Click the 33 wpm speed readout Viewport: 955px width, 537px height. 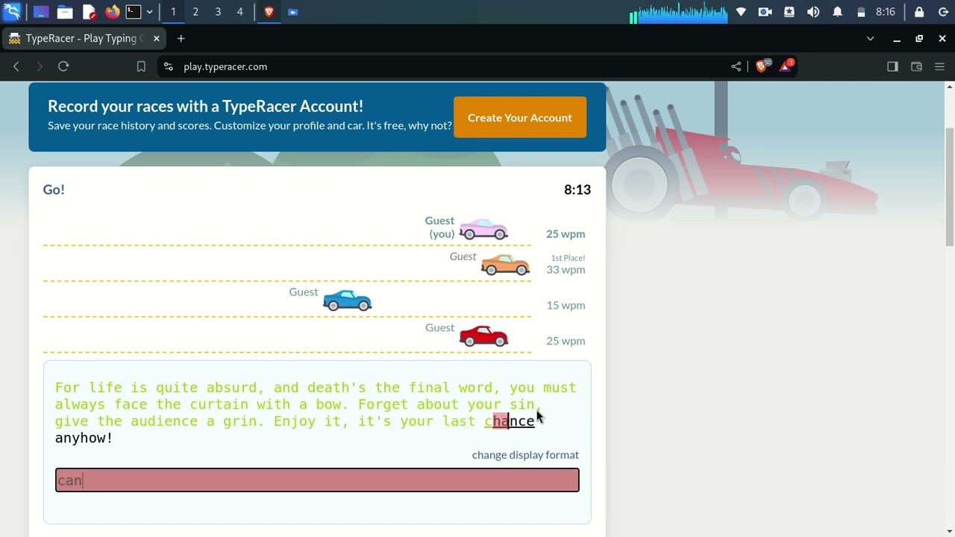(566, 269)
